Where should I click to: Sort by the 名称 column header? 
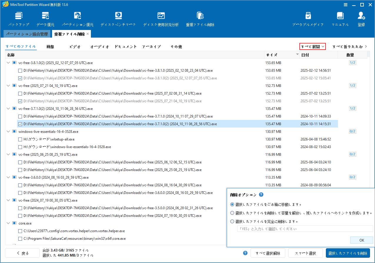pos(135,55)
